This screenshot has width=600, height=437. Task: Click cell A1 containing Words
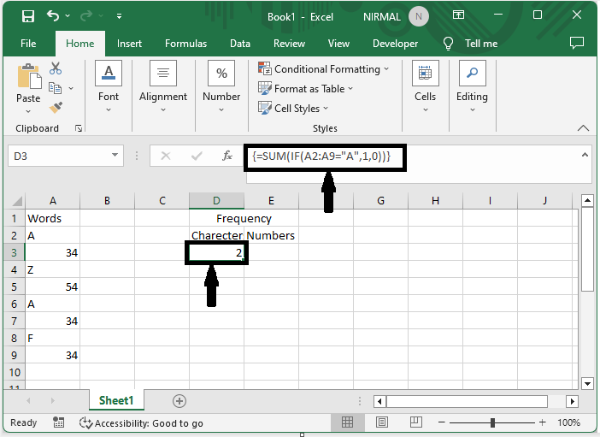(x=53, y=218)
